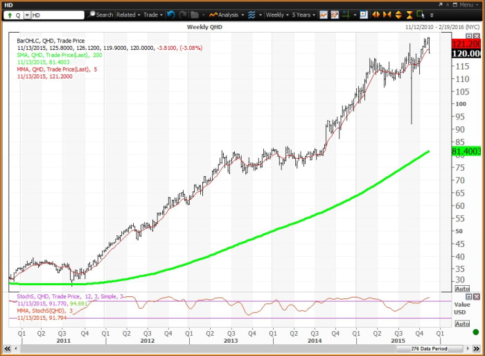Open the 5 Years range dropdown

(302, 14)
